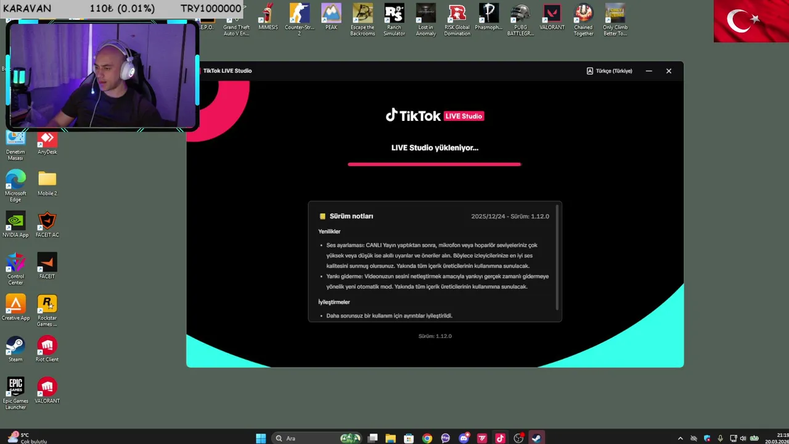
Task: Open the NVIDIA App desktop icon
Action: (x=15, y=224)
